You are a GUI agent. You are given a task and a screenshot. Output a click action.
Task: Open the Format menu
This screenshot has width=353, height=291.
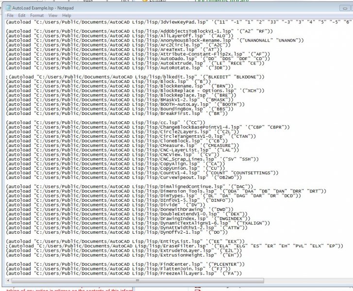(37, 16)
